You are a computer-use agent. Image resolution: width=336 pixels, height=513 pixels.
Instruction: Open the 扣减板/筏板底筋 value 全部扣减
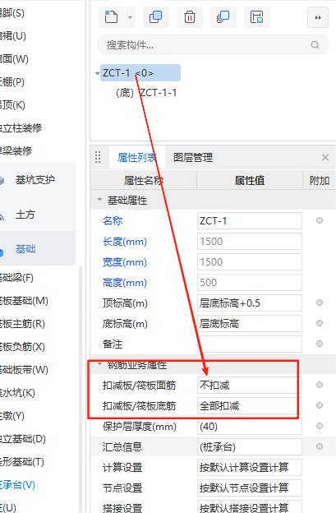(x=250, y=405)
